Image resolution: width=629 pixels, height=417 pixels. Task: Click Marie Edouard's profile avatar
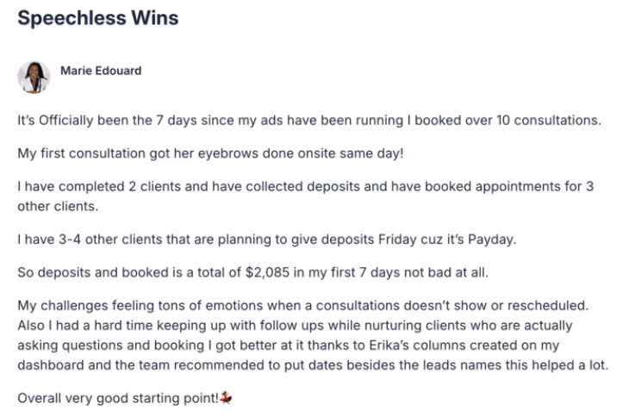tap(34, 77)
